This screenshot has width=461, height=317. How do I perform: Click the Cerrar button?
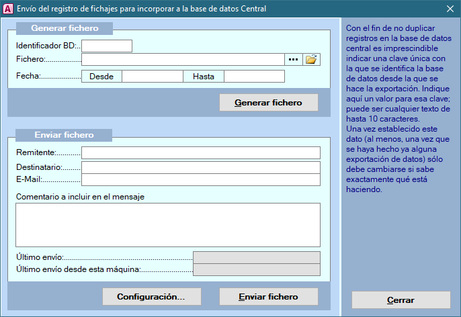coord(401,300)
